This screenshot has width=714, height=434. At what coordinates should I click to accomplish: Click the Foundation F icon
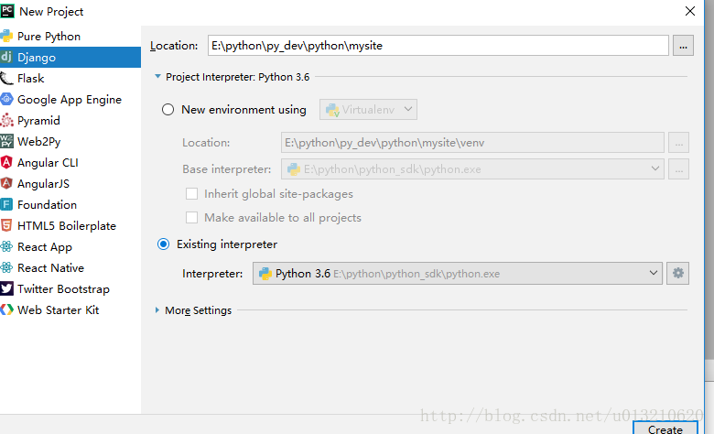coord(6,204)
